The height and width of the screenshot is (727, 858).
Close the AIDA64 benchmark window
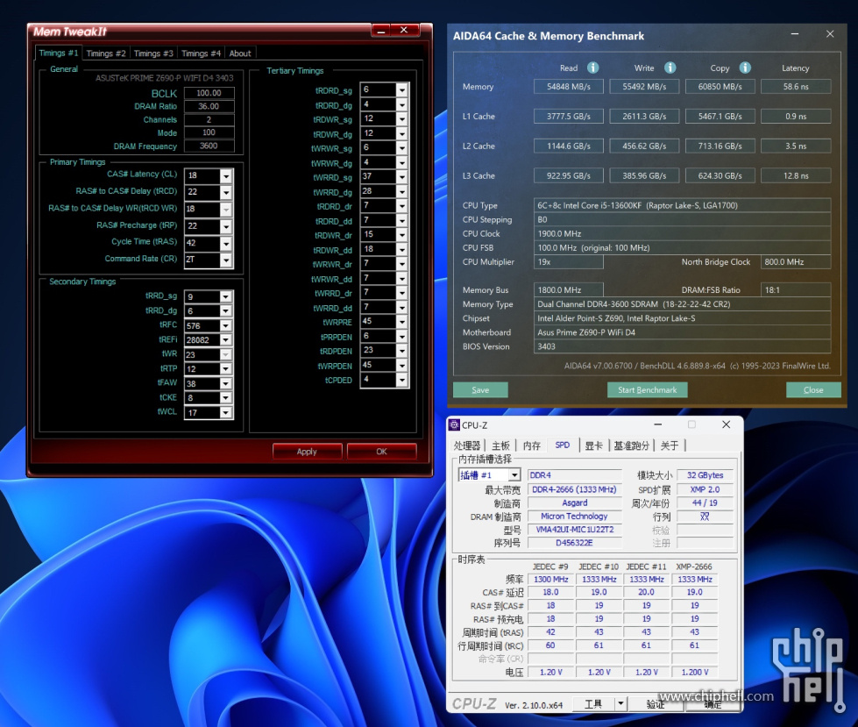830,34
